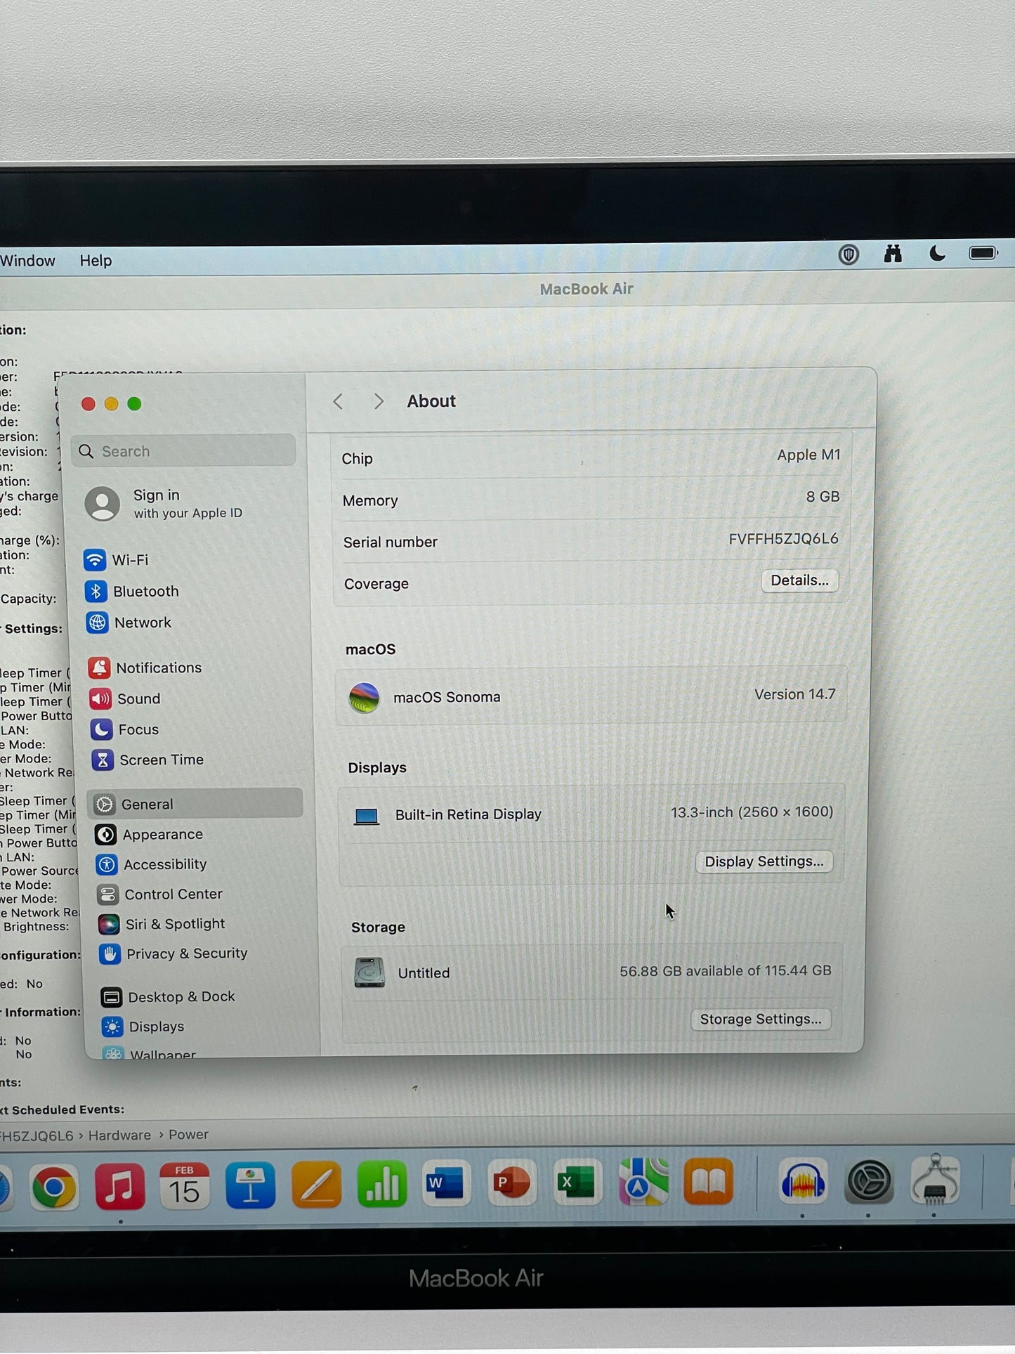Click the Version 14.7 text
The image size is (1015, 1354).
point(794,694)
